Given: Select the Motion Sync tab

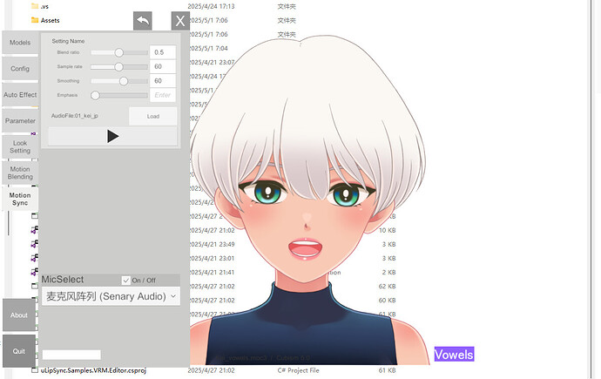Looking at the screenshot, I should click(x=20, y=199).
